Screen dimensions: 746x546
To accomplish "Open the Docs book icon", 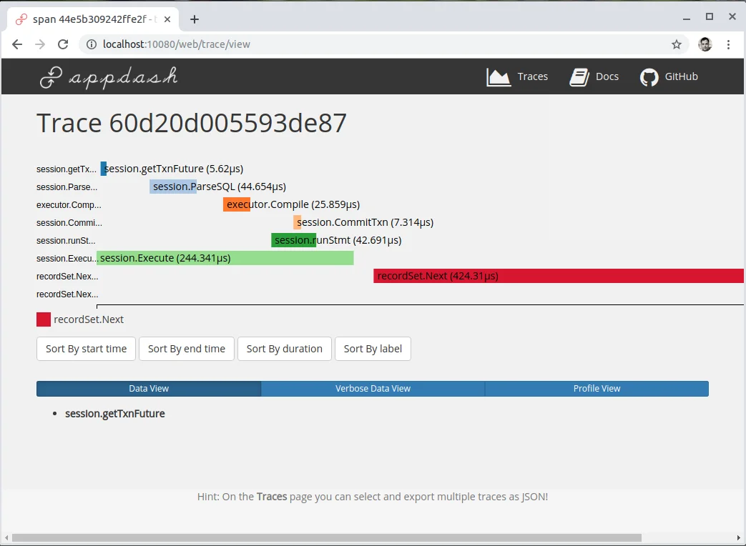I will tap(579, 77).
